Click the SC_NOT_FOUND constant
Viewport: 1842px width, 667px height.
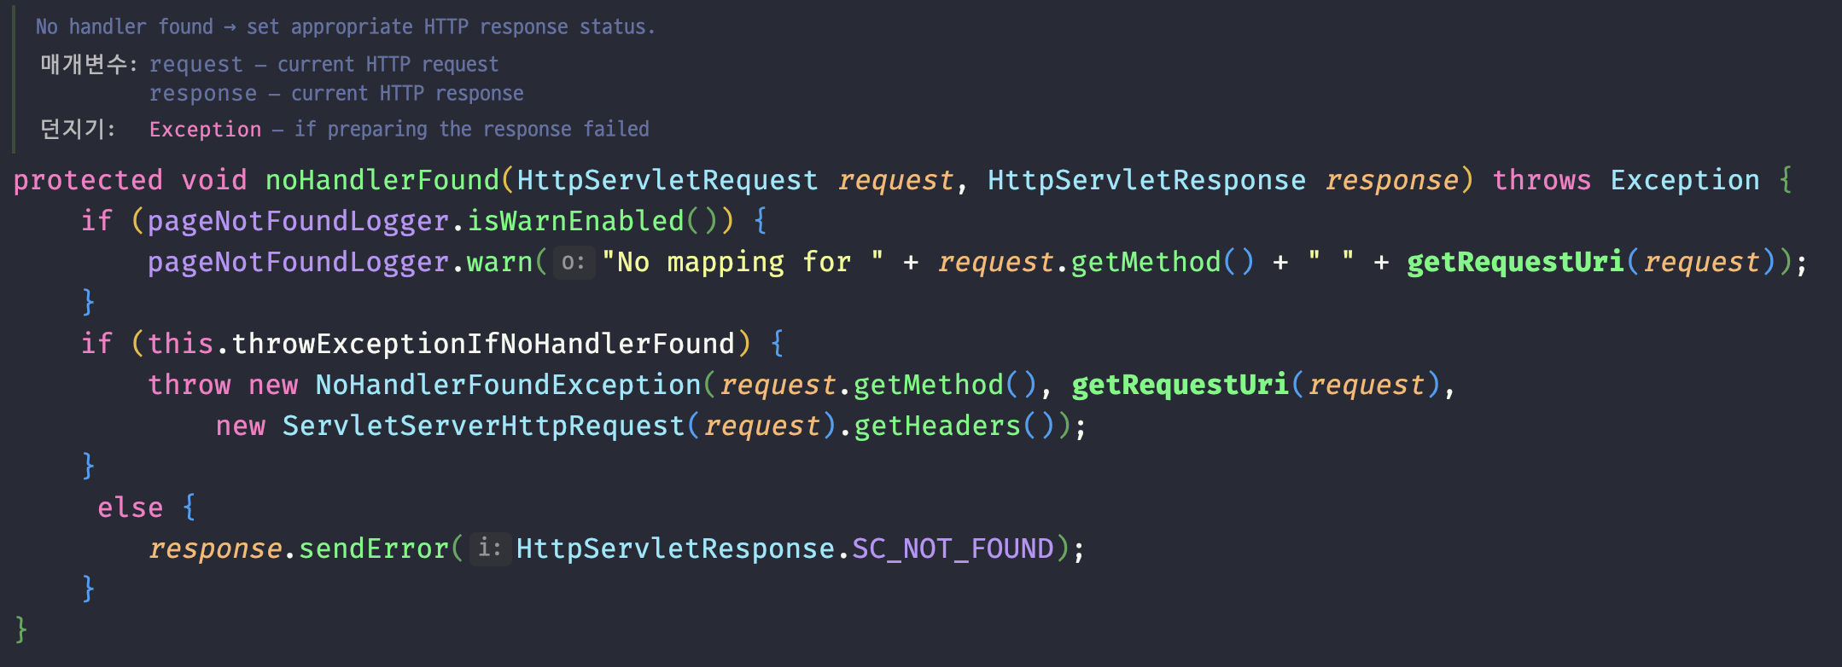tap(953, 548)
